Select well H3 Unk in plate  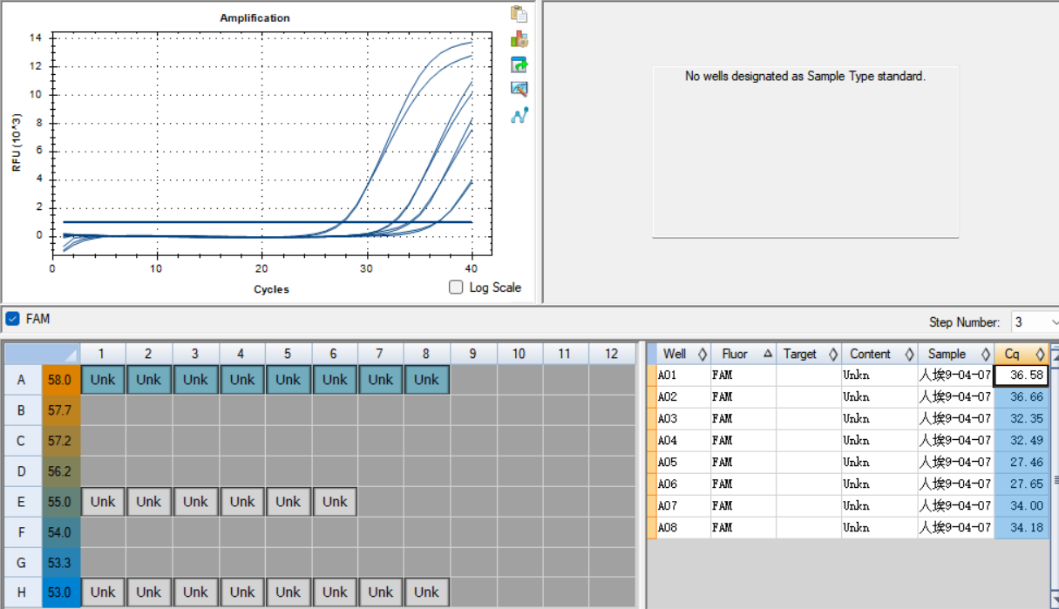click(195, 592)
